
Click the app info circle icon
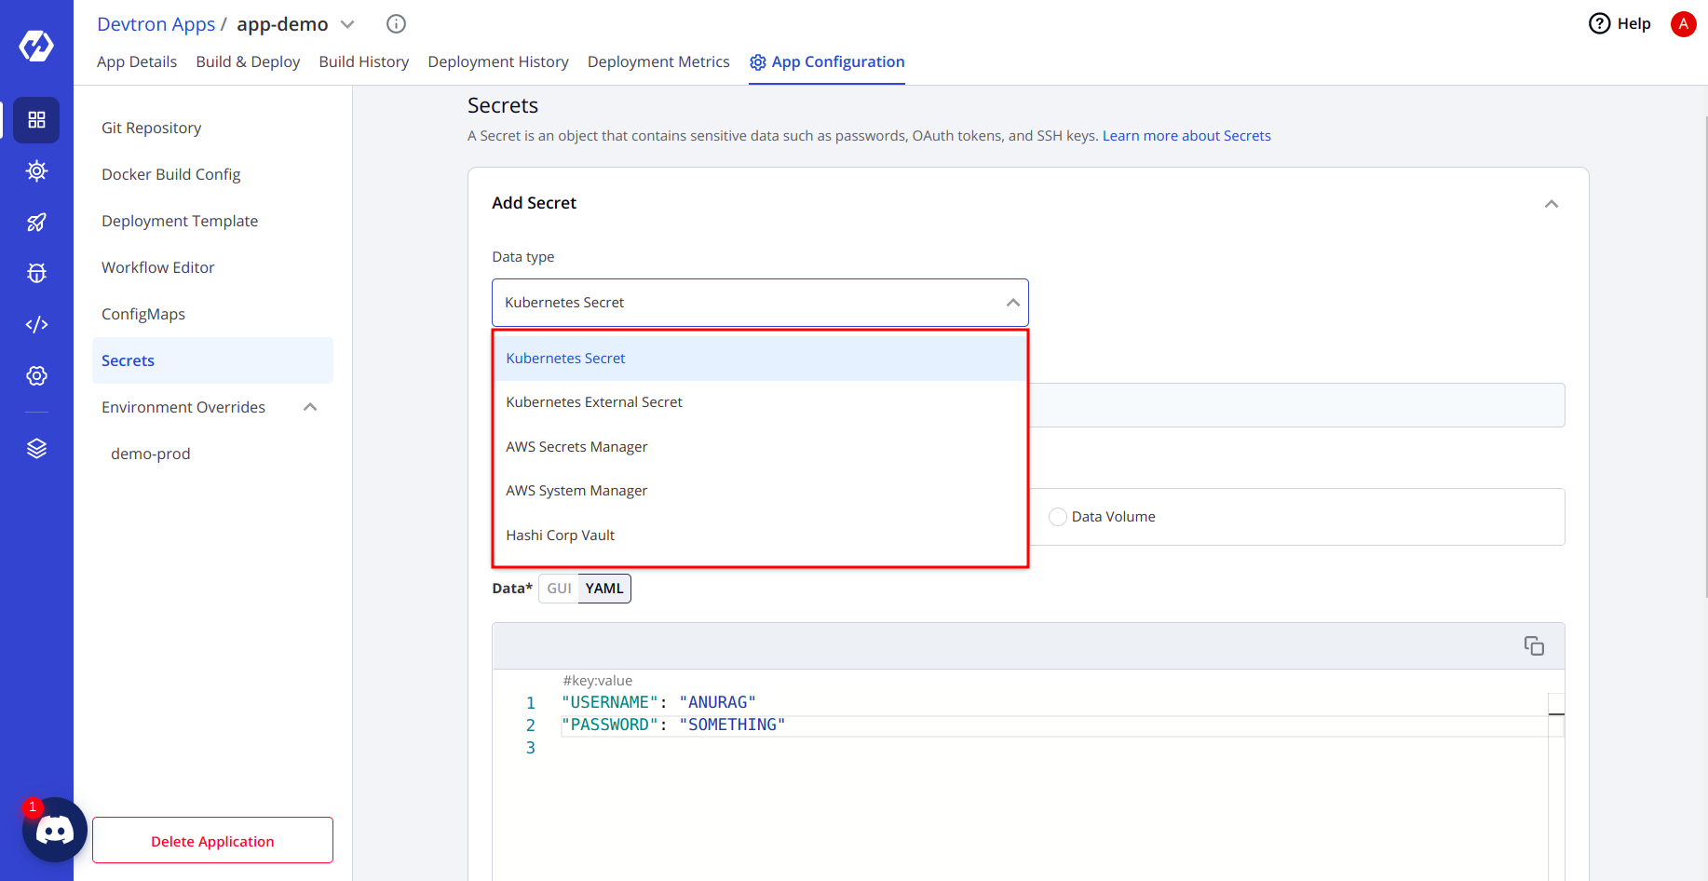(x=396, y=24)
